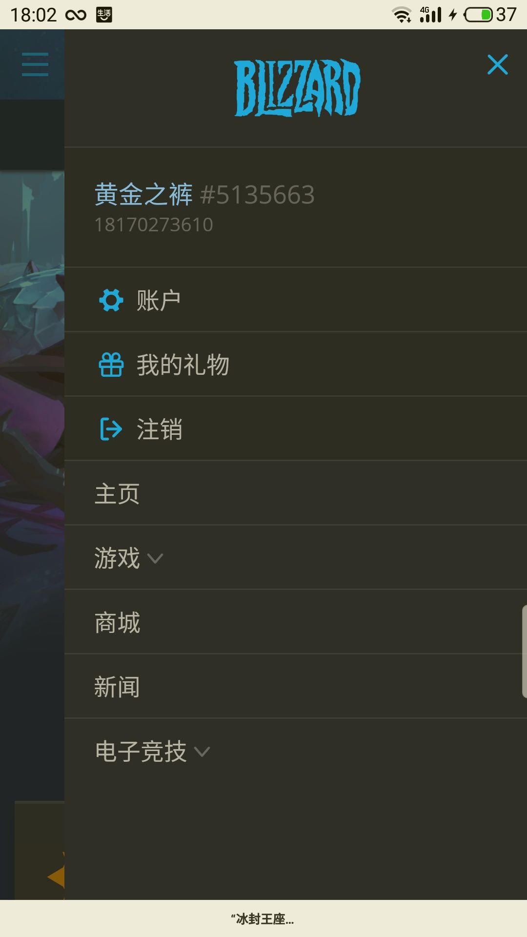527x937 pixels.
Task: Click the orange left arrow carousel button
Action: 56,877
